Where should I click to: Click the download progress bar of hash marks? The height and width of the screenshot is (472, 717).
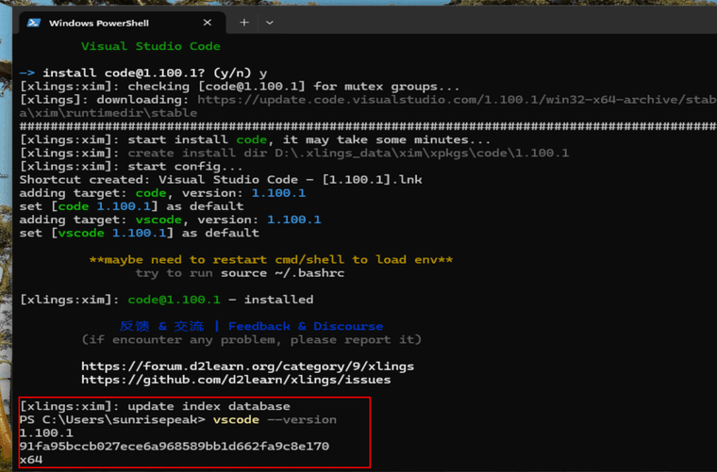pyautogui.click(x=368, y=126)
